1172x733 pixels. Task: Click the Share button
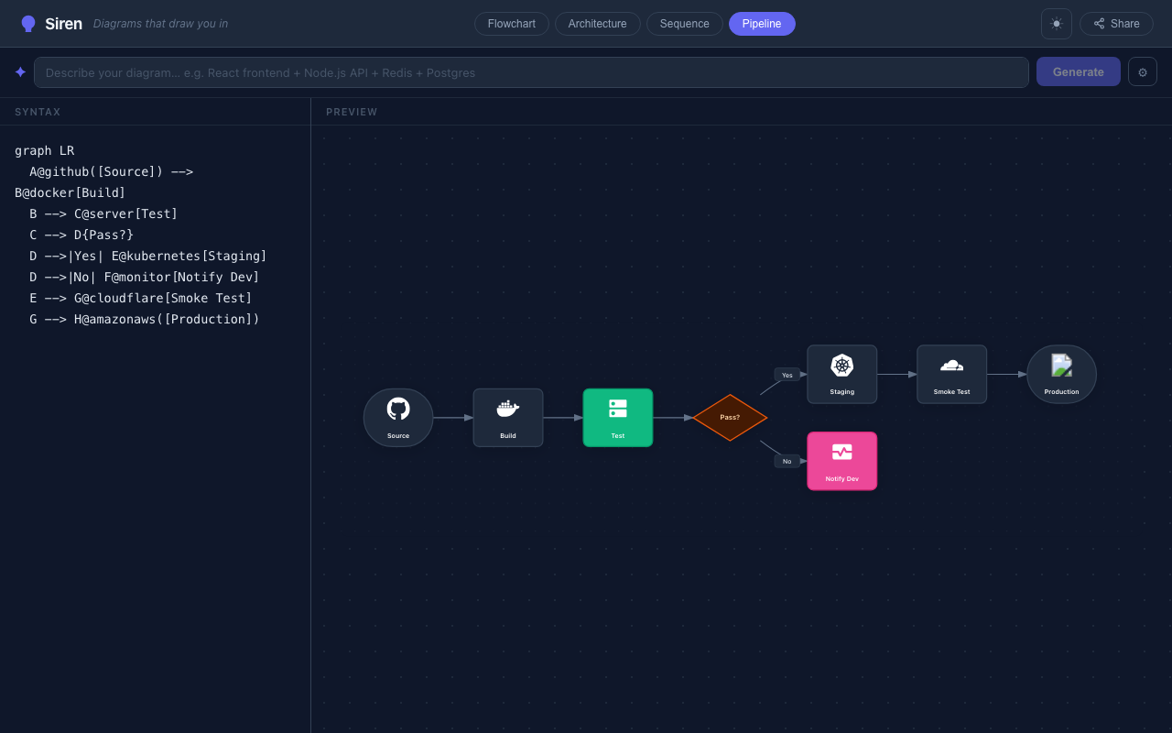(x=1116, y=24)
